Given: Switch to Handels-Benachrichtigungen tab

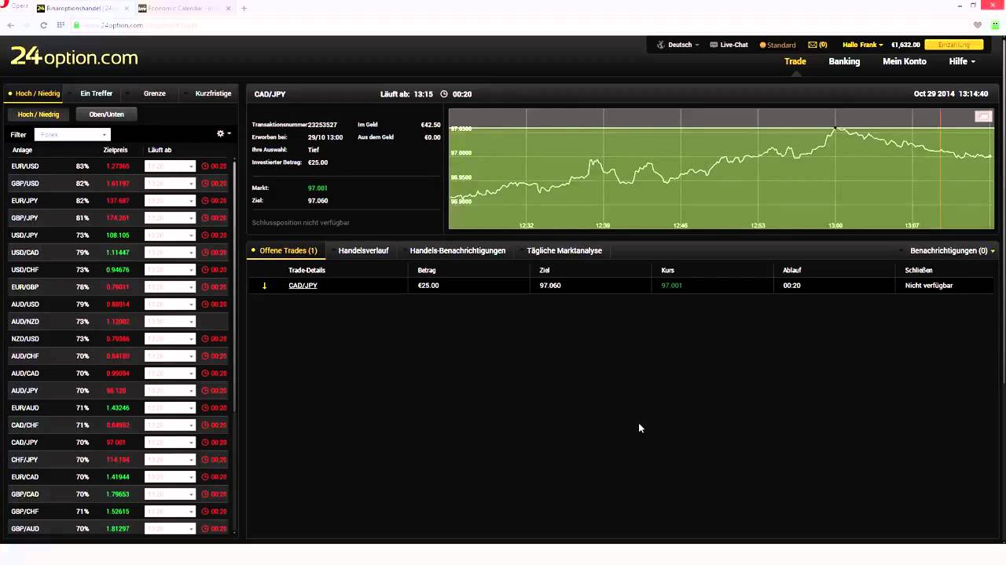Looking at the screenshot, I should pos(457,251).
